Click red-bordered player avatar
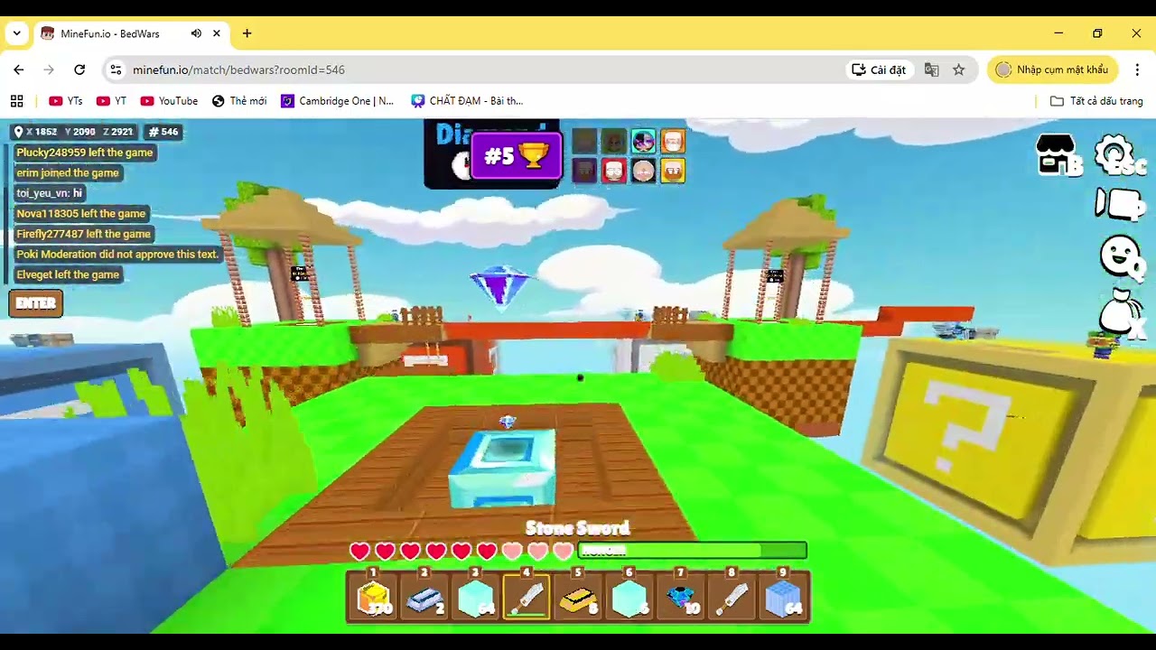The image size is (1156, 650). (614, 171)
